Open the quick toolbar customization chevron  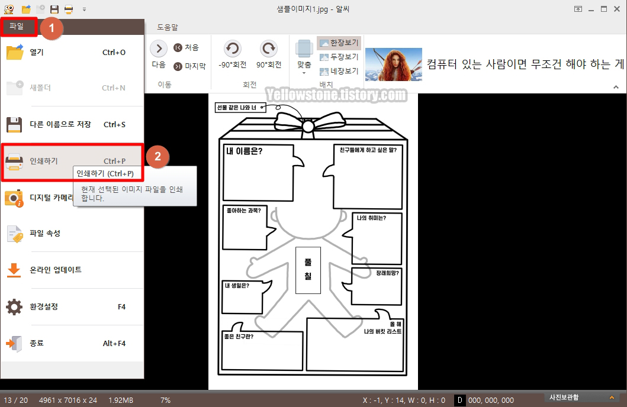click(84, 9)
